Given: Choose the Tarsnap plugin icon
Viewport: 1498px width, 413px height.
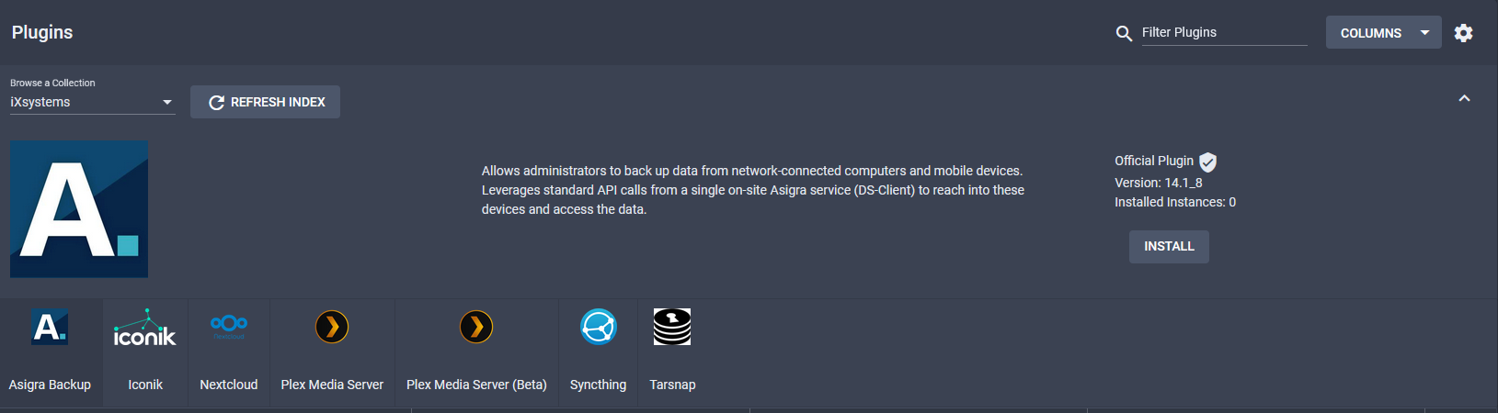Looking at the screenshot, I should click(672, 327).
